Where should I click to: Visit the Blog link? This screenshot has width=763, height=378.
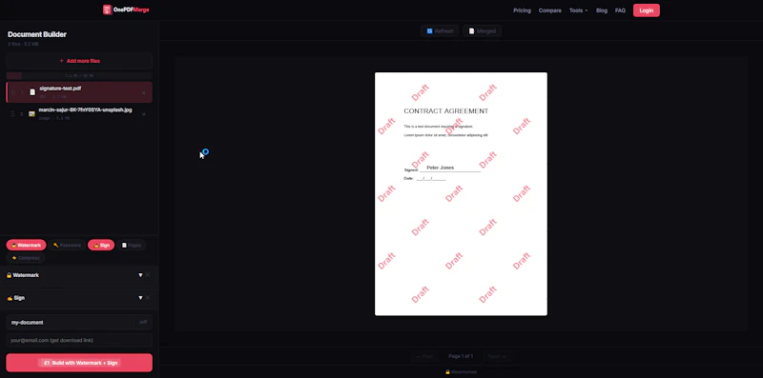602,10
